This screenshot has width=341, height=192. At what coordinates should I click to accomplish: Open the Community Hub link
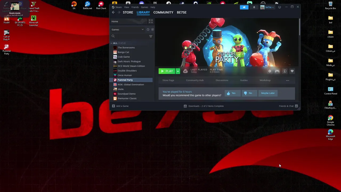point(195,80)
